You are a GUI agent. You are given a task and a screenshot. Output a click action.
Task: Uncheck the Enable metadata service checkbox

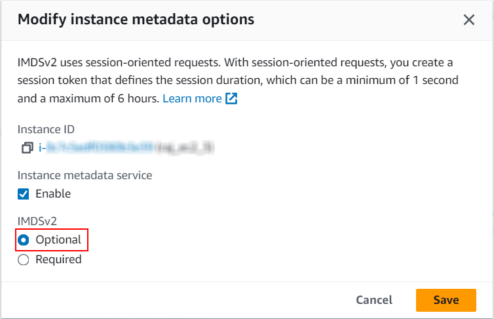tap(24, 194)
